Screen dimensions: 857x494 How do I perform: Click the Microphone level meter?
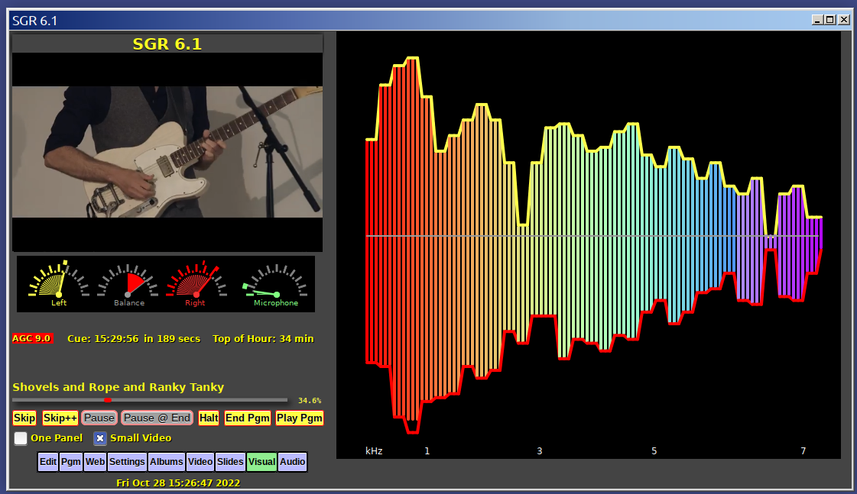(275, 285)
